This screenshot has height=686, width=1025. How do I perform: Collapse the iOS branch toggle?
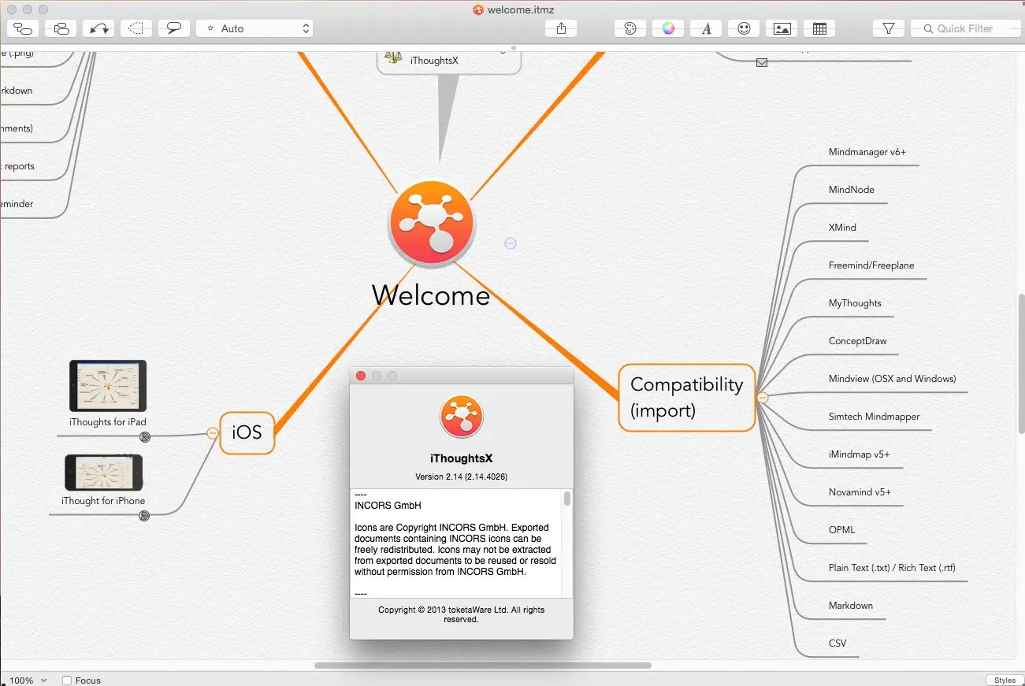(x=212, y=432)
